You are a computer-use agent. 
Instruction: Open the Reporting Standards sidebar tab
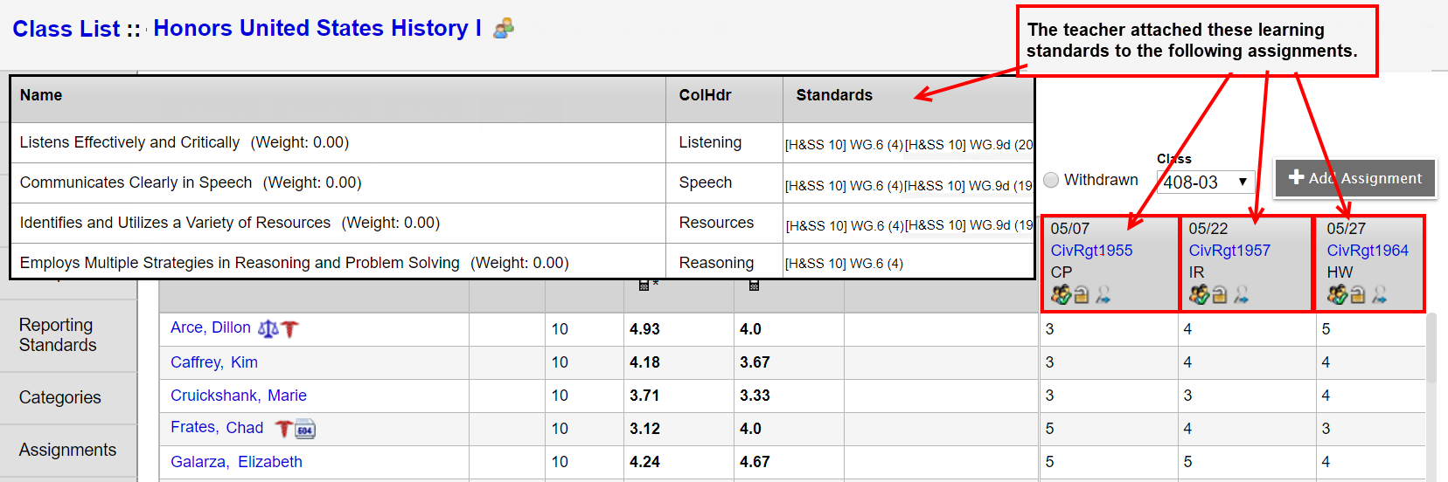pos(58,335)
